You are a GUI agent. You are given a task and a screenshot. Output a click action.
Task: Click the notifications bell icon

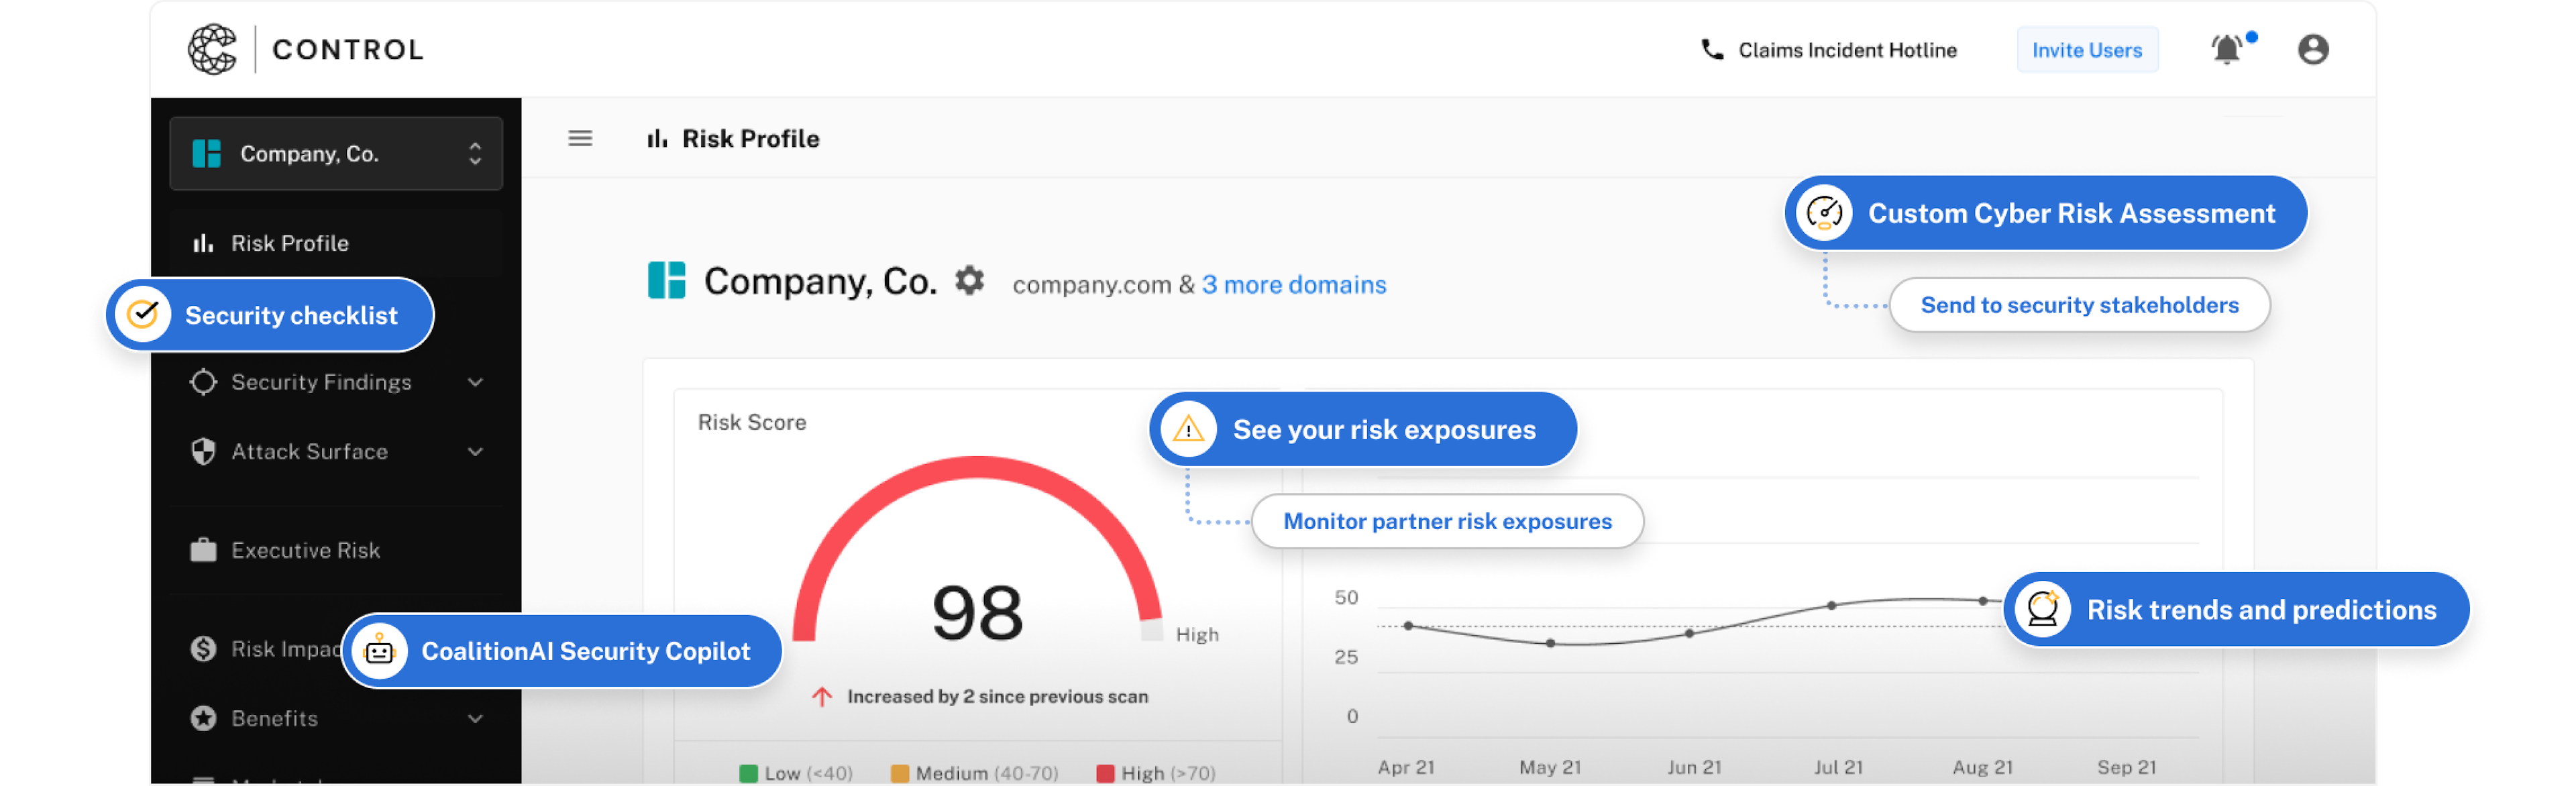pos(2226,50)
